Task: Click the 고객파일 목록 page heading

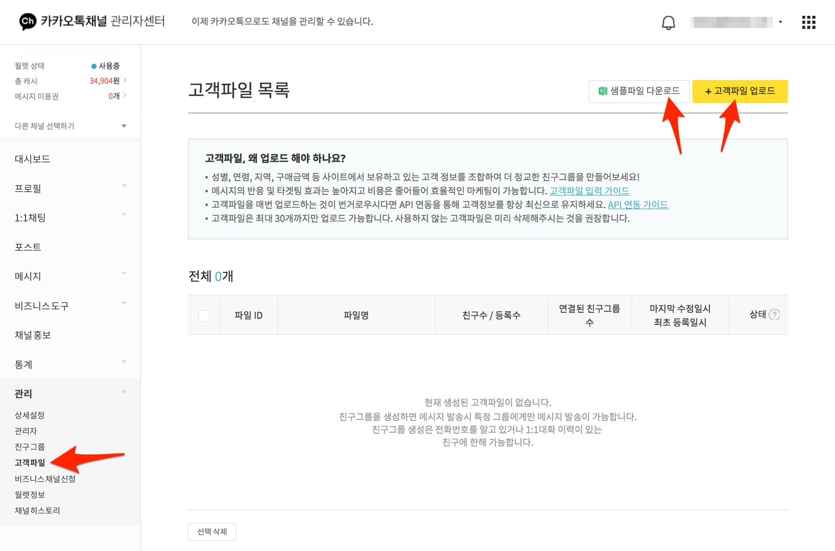Action: [x=238, y=90]
